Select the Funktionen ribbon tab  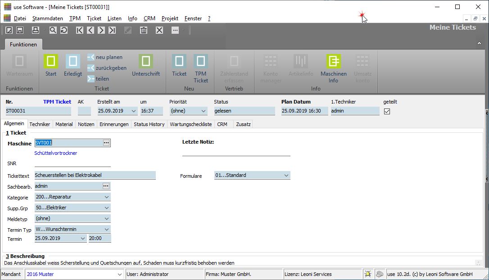[x=23, y=44]
